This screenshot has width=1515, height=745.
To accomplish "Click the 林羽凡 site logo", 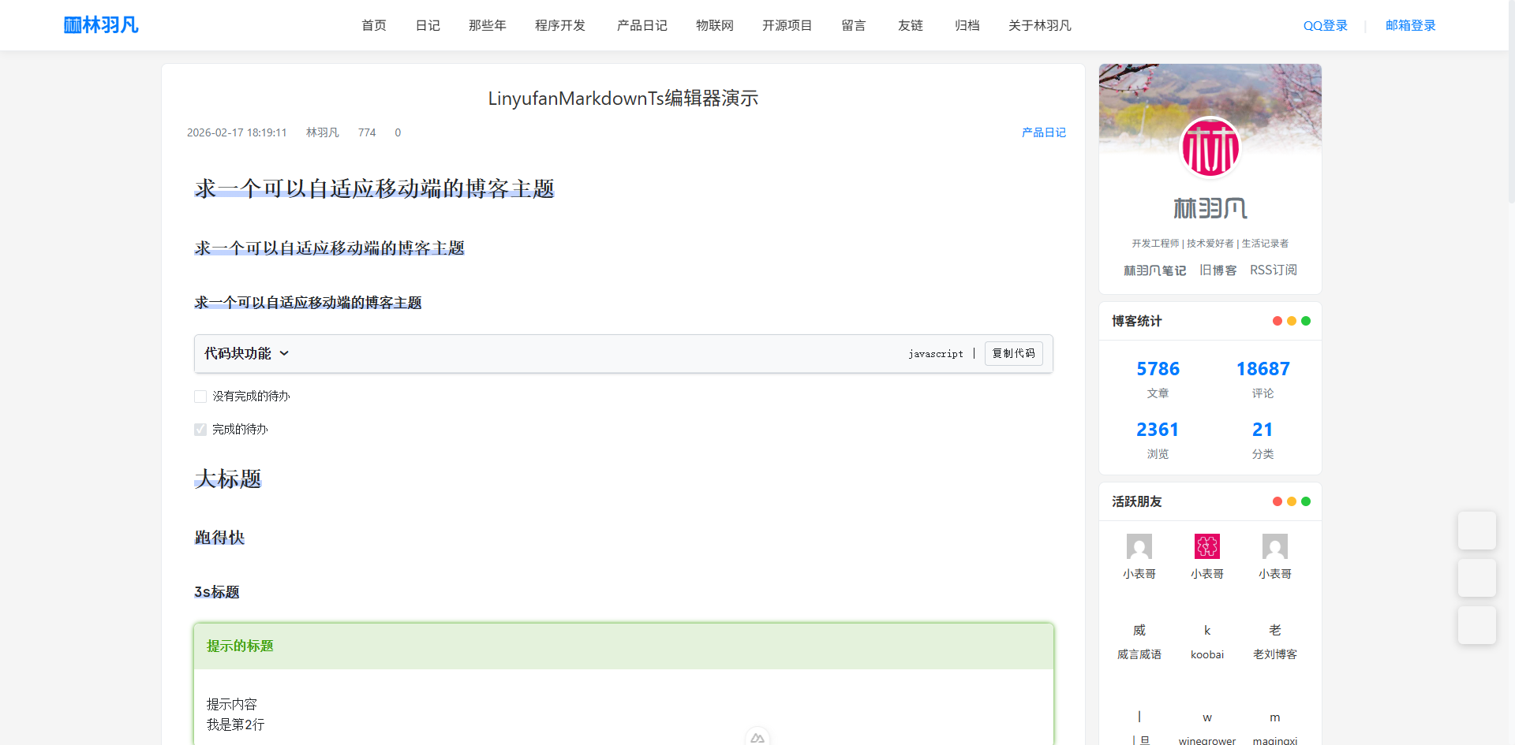I will click(x=101, y=25).
